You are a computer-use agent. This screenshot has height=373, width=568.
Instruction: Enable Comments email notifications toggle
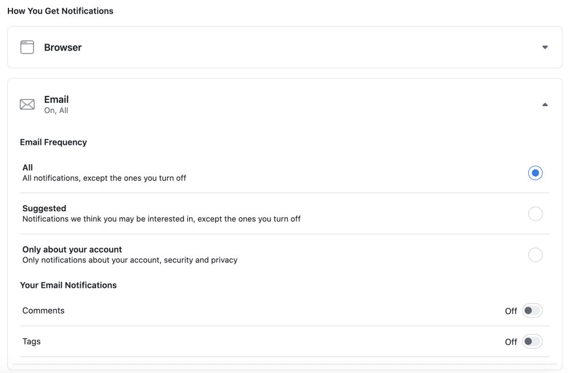[532, 311]
